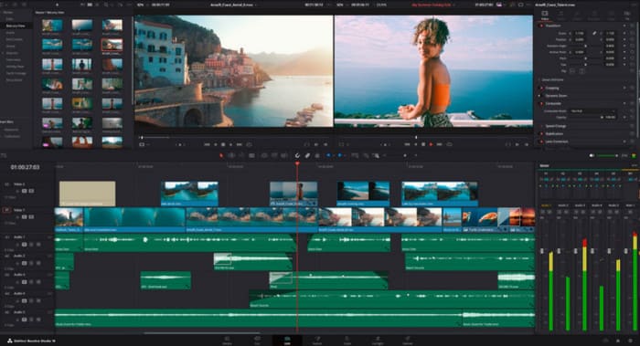Add a blue flag to clip
Image resolution: width=640 pixels, height=346 pixels.
[328, 155]
